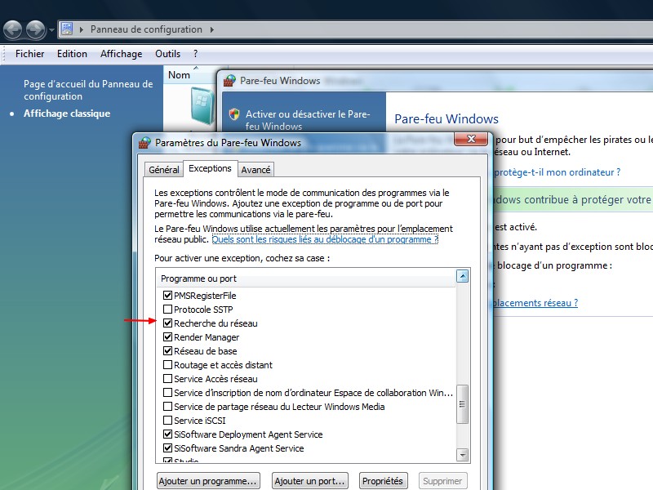Enable the Protocole SSTP checkbox
The height and width of the screenshot is (490, 653).
click(167, 310)
